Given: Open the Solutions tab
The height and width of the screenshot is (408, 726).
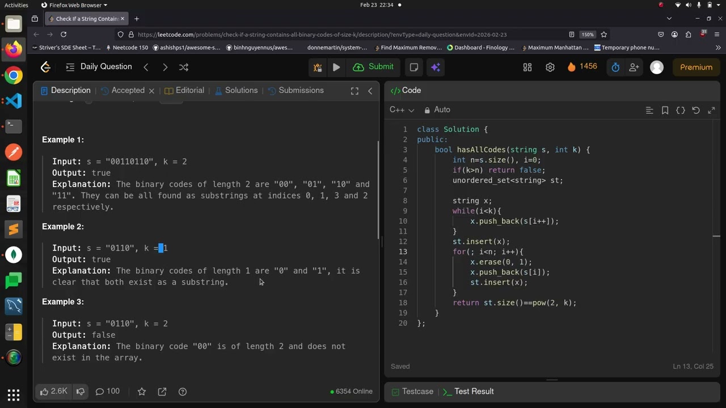Looking at the screenshot, I should 236,91.
